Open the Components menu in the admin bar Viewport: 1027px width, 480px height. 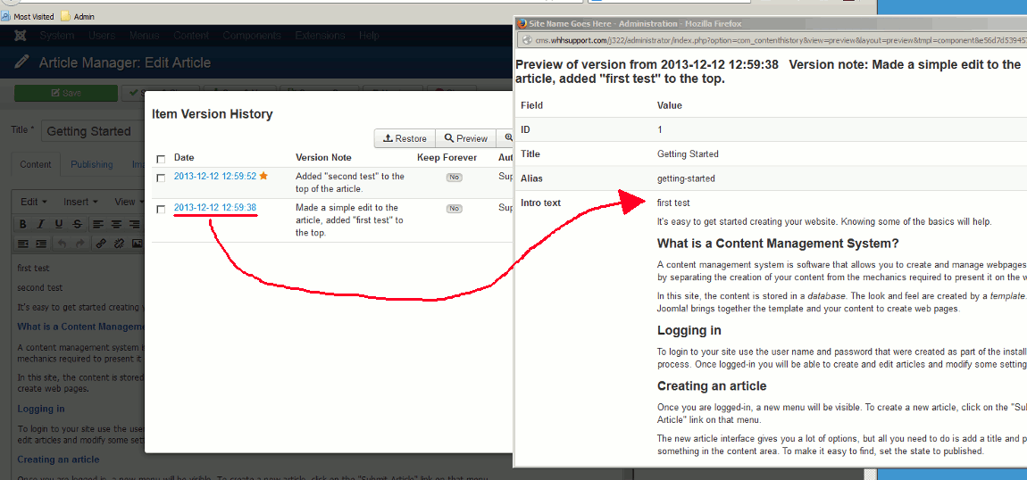coord(252,36)
